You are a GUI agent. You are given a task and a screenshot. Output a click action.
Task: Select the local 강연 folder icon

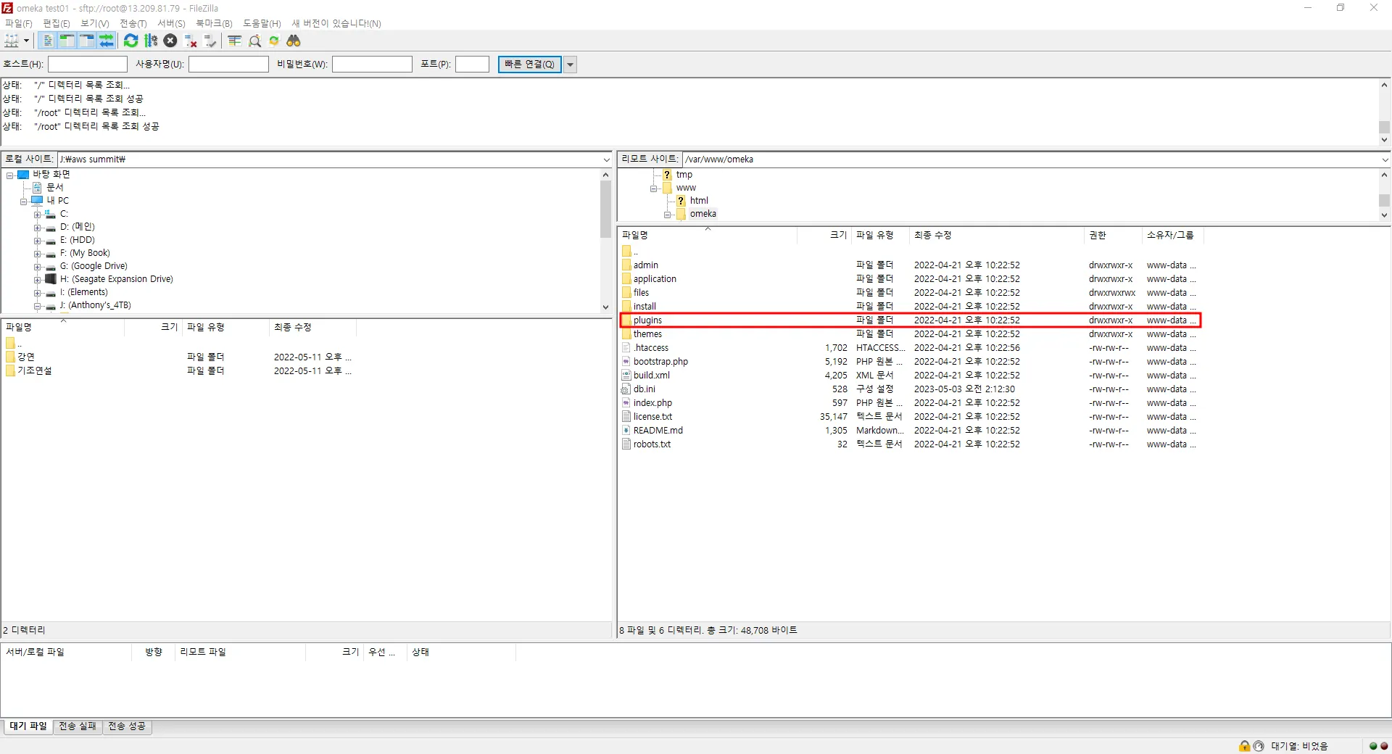(10, 357)
